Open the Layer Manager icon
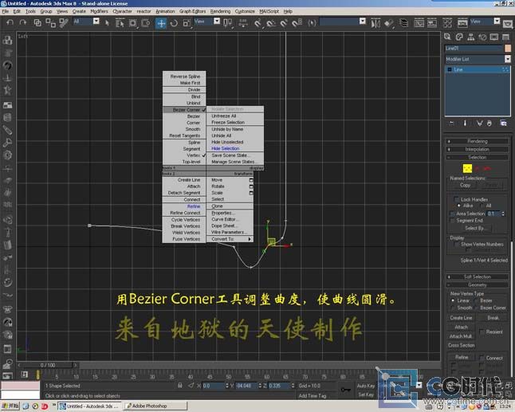 pyautogui.click(x=403, y=23)
